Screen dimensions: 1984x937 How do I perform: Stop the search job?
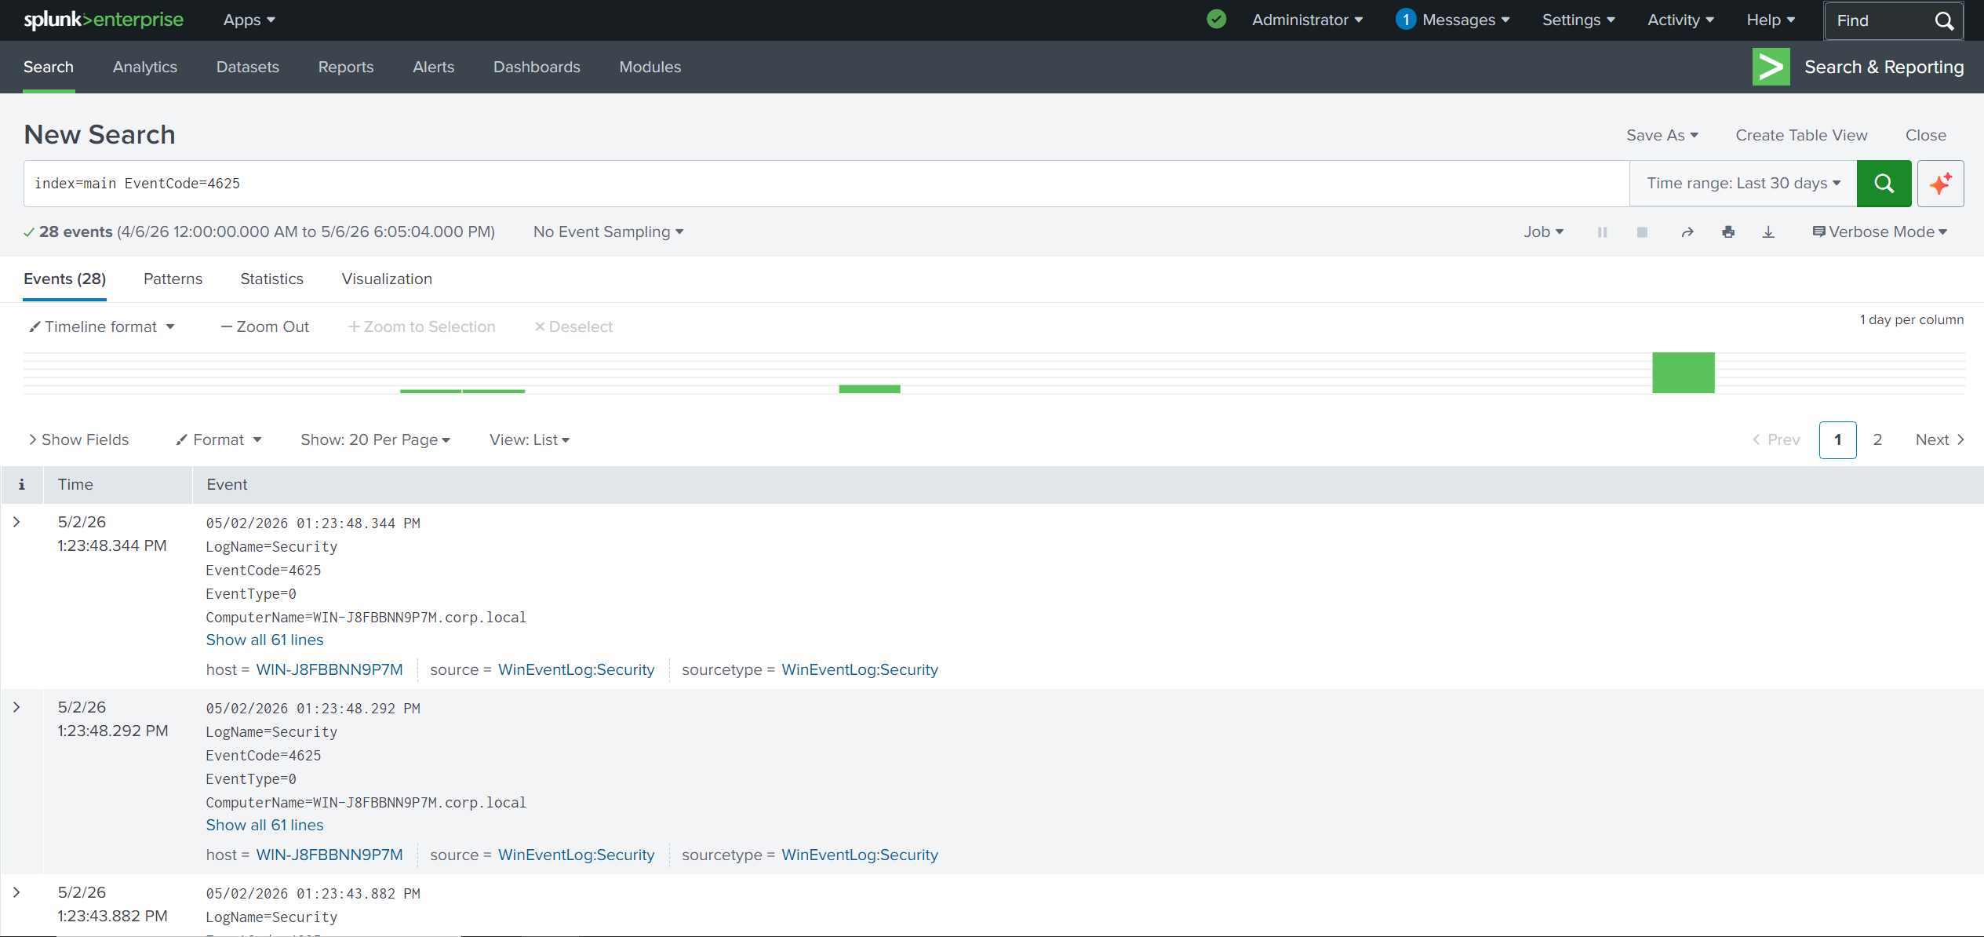click(1642, 232)
